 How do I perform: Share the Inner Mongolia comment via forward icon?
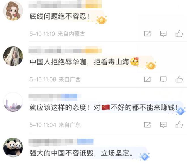pyautogui.click(x=148, y=34)
